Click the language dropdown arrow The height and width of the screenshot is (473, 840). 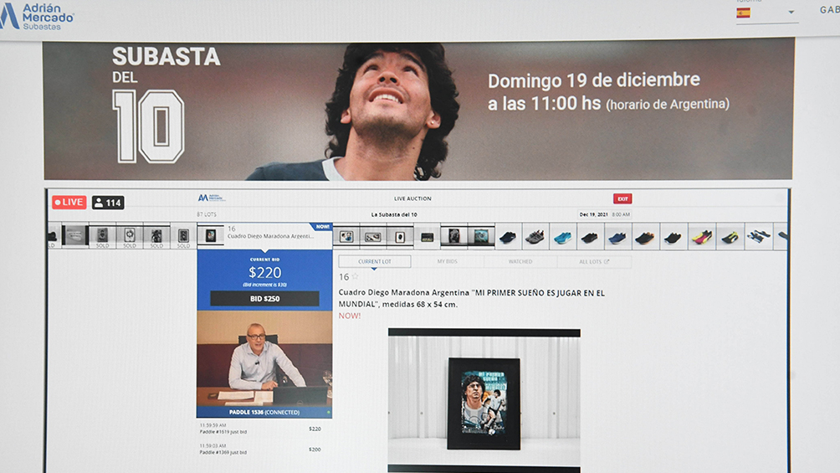791,13
